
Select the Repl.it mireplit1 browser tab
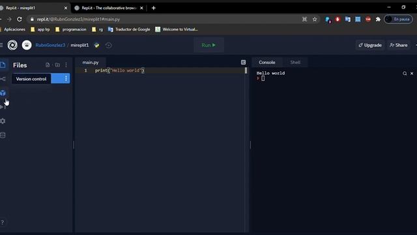click(32, 8)
